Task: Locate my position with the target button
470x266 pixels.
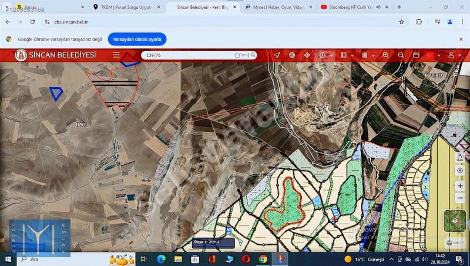Action: pos(459,170)
